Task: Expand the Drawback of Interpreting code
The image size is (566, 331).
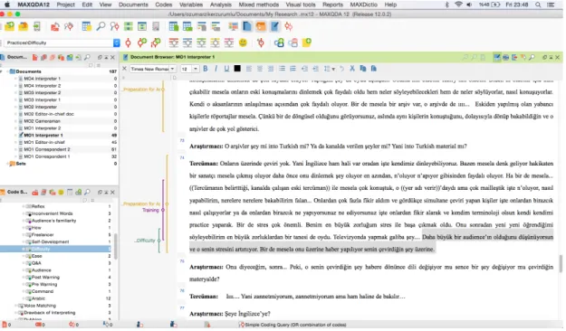Action: click(x=16, y=313)
